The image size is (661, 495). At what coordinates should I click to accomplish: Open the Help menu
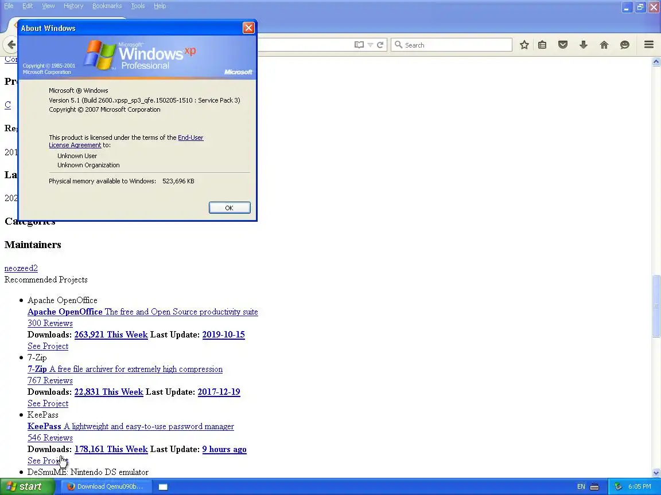coord(160,6)
